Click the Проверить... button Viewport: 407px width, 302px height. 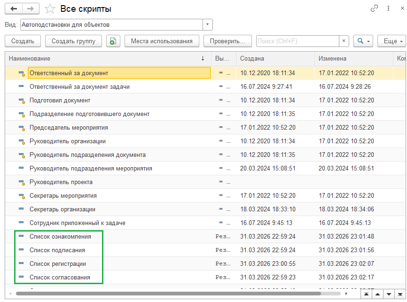[x=227, y=41]
